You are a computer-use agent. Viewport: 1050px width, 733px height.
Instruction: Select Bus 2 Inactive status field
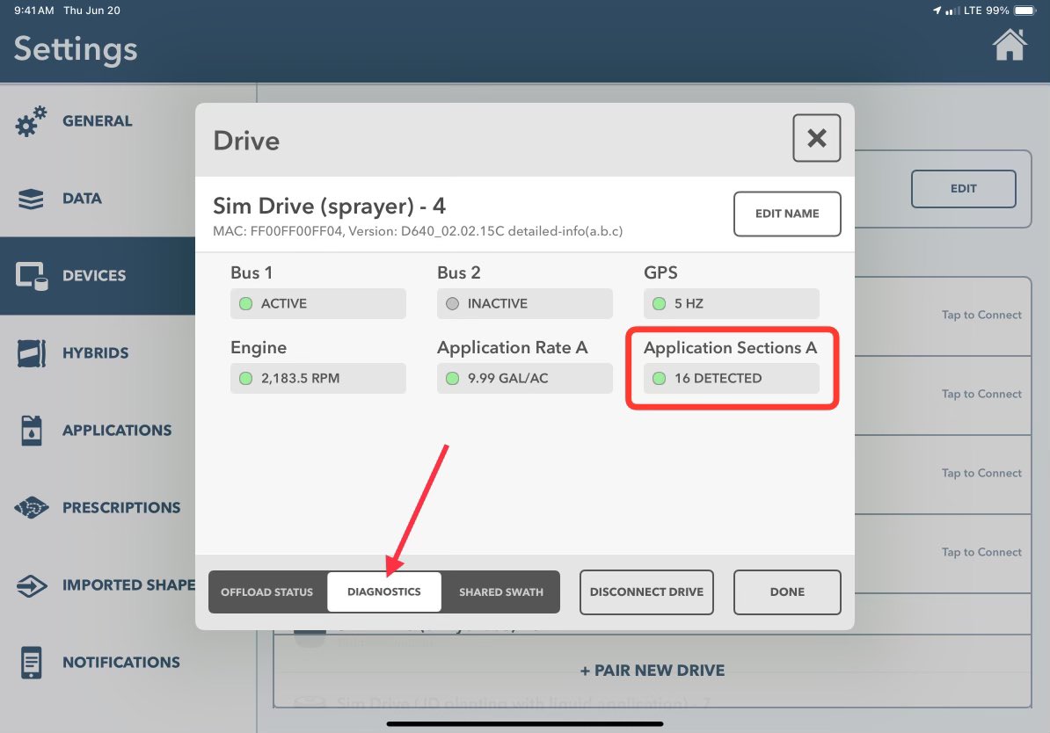[524, 304]
